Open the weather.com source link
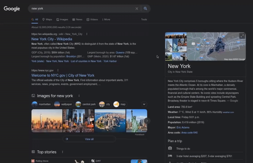Screen dimensions: 253x163 click(228, 112)
